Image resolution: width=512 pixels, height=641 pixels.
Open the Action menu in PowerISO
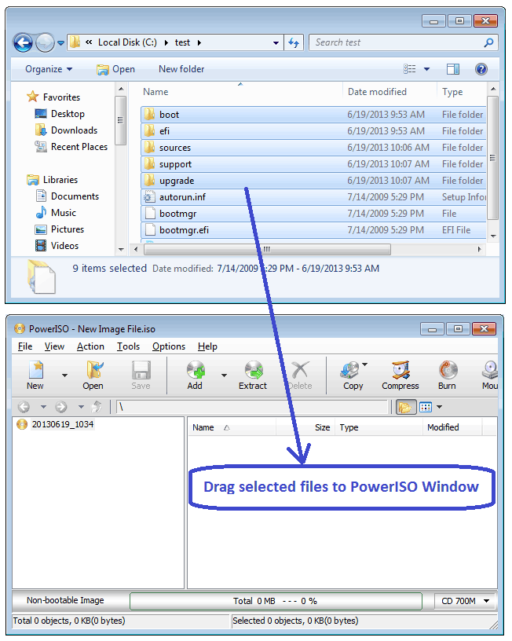point(90,346)
